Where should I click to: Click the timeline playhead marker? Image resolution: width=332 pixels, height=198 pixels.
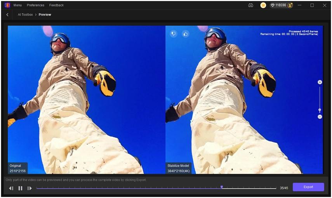pos(222,187)
